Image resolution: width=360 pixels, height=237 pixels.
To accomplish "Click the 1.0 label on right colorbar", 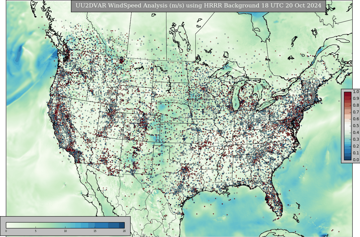I will [356, 92].
